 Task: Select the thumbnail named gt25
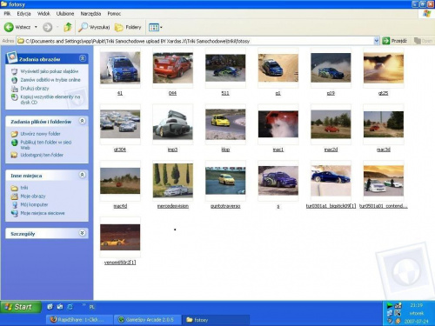[x=384, y=68]
